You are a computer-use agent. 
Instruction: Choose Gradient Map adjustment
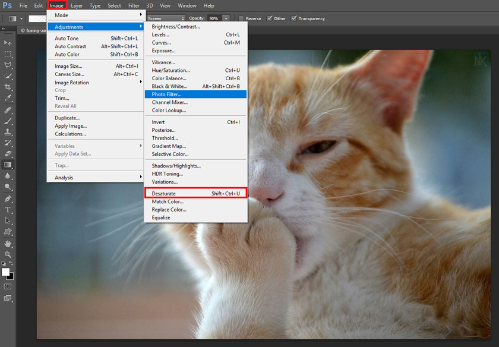(195, 146)
